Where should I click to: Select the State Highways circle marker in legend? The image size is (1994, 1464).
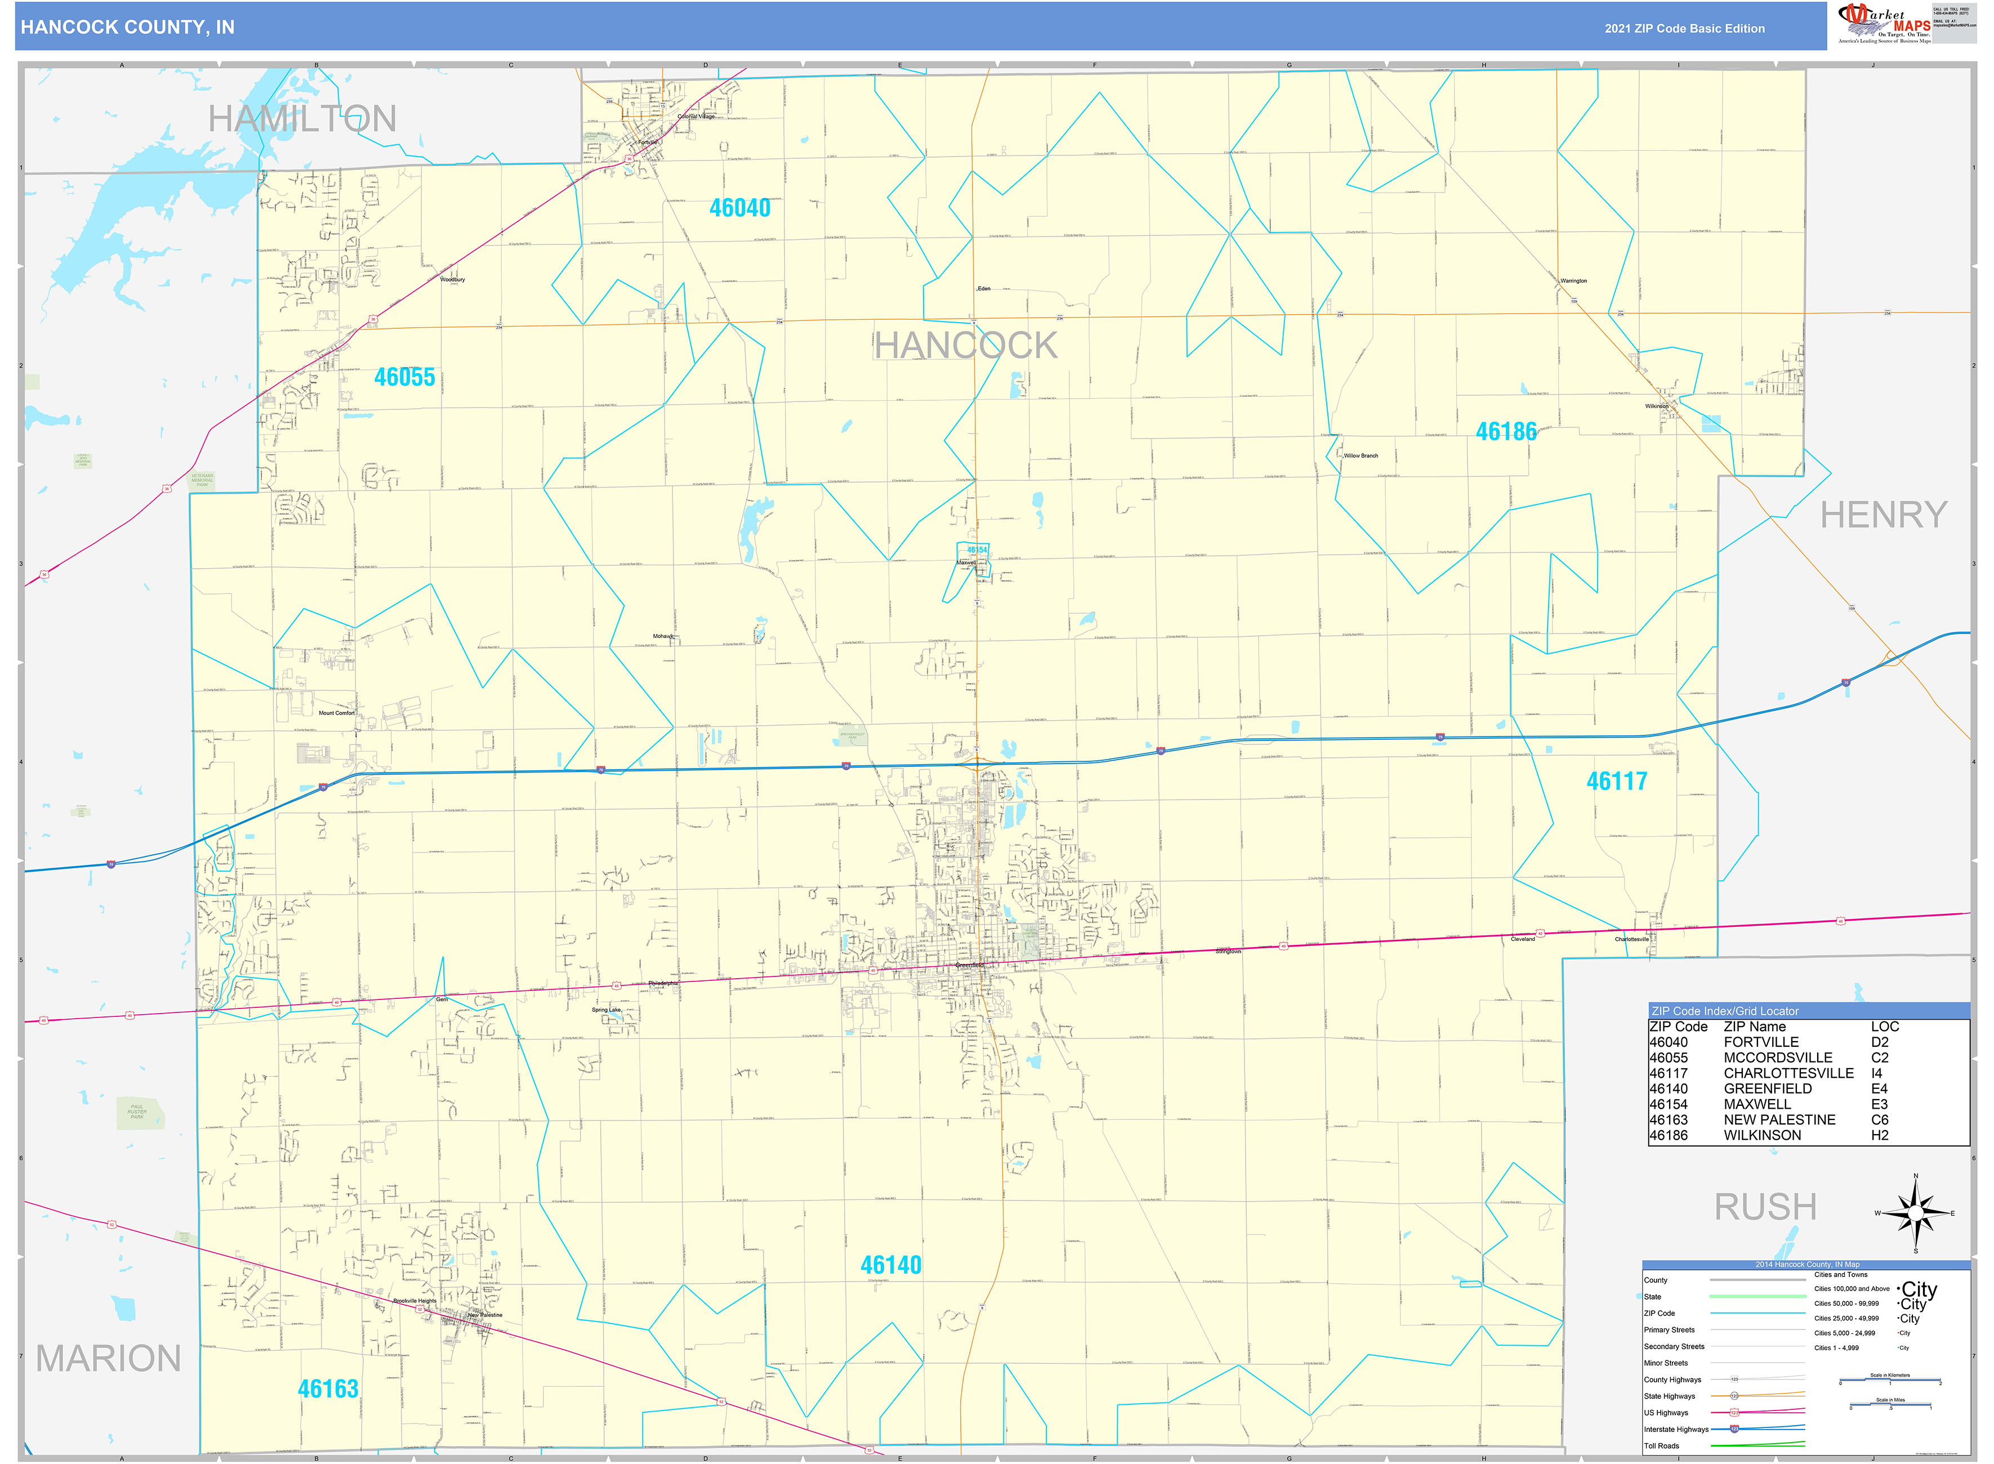[x=1734, y=1396]
